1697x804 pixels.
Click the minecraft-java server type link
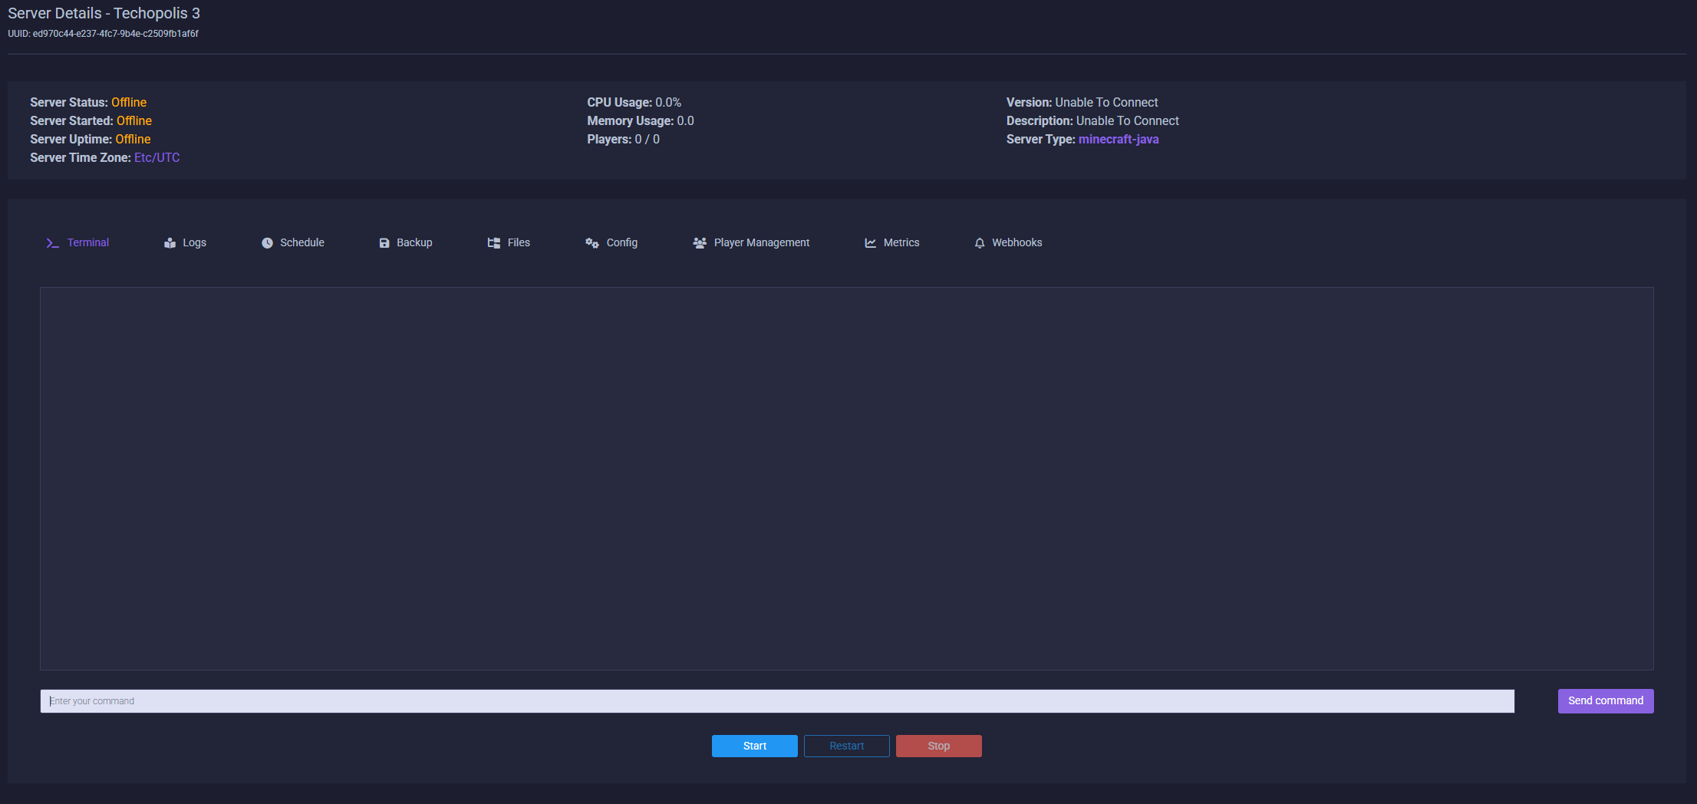[1118, 139]
